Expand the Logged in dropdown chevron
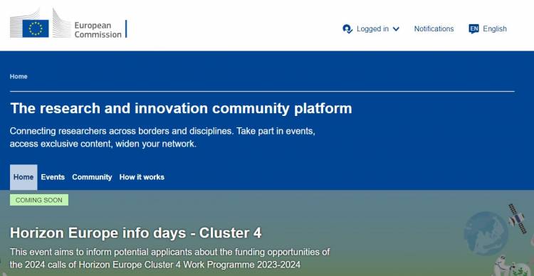 tap(396, 29)
